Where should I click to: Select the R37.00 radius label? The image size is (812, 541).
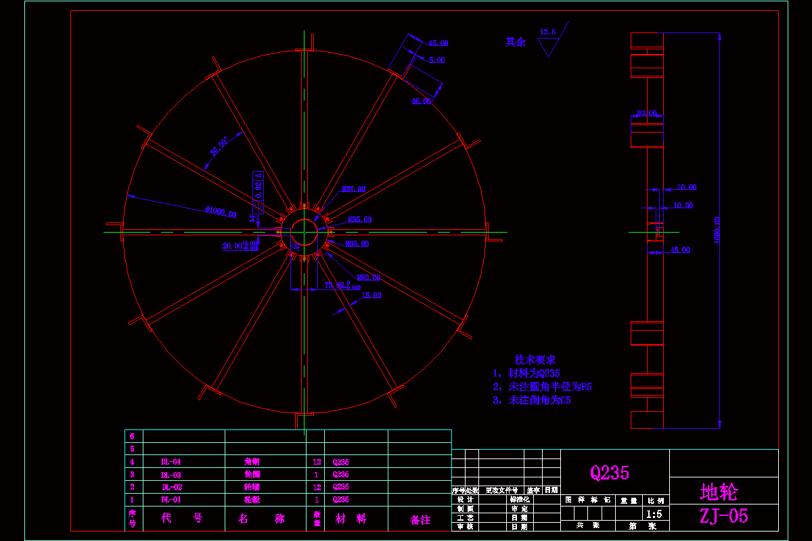(353, 189)
